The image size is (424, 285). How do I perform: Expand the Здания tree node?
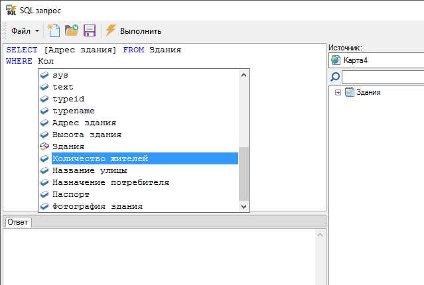(x=338, y=92)
